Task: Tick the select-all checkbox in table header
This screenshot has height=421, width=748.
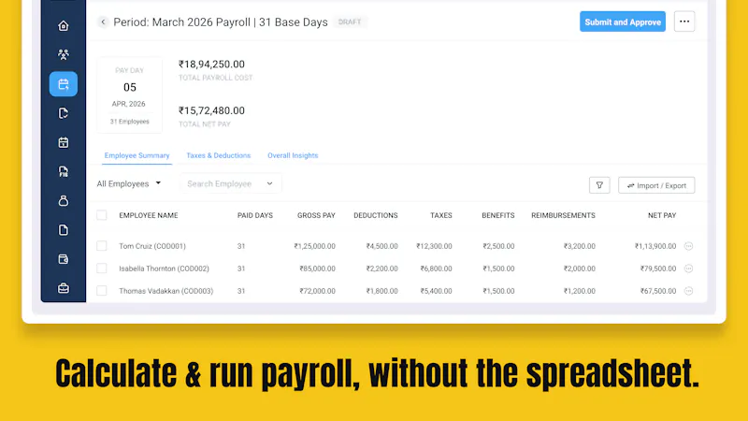Action: [x=102, y=215]
